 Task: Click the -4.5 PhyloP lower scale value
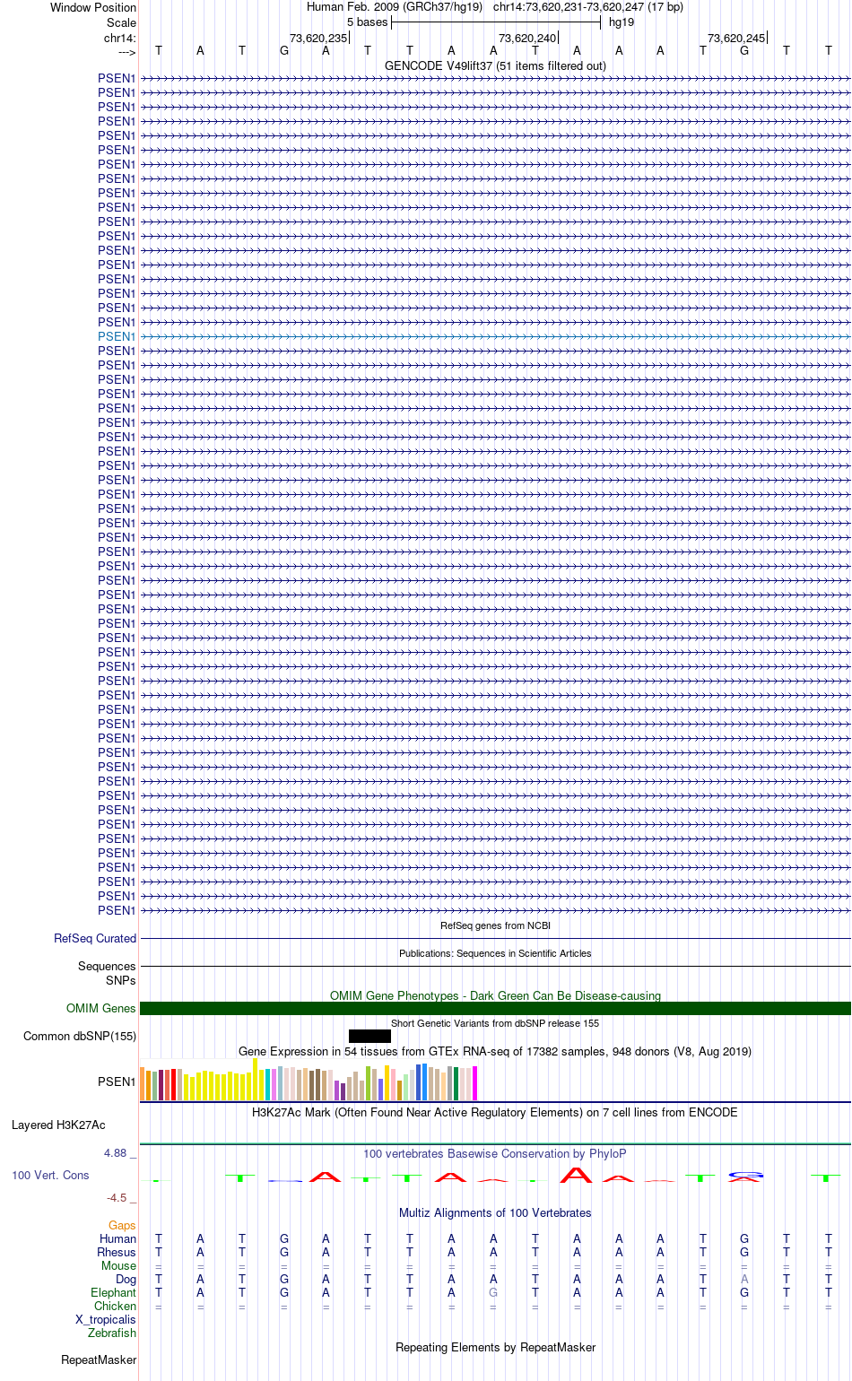pyautogui.click(x=117, y=1197)
